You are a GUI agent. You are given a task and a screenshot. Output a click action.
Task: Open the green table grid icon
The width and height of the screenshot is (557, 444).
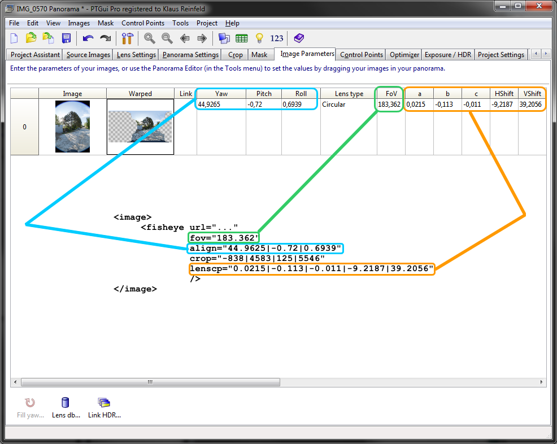(x=242, y=38)
